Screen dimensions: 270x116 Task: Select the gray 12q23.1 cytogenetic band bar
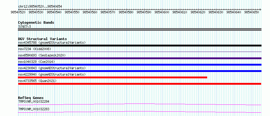(x=140, y=29)
